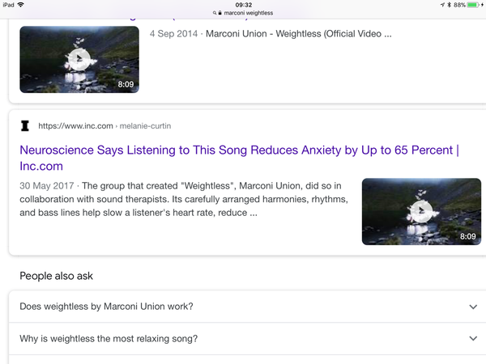Click the '4 Sep 2014' date text
This screenshot has height=364, width=486.
pos(173,34)
